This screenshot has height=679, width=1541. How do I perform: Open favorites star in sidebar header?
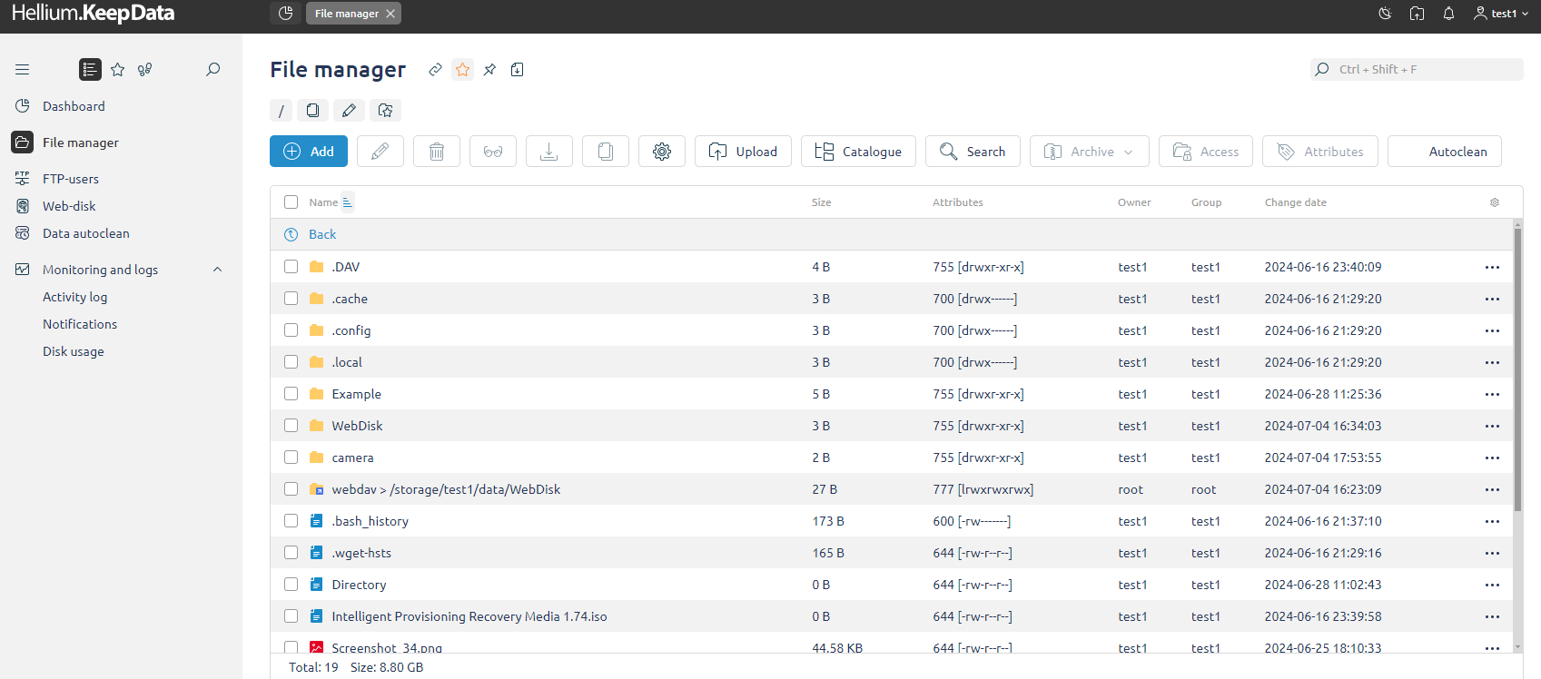pyautogui.click(x=117, y=69)
